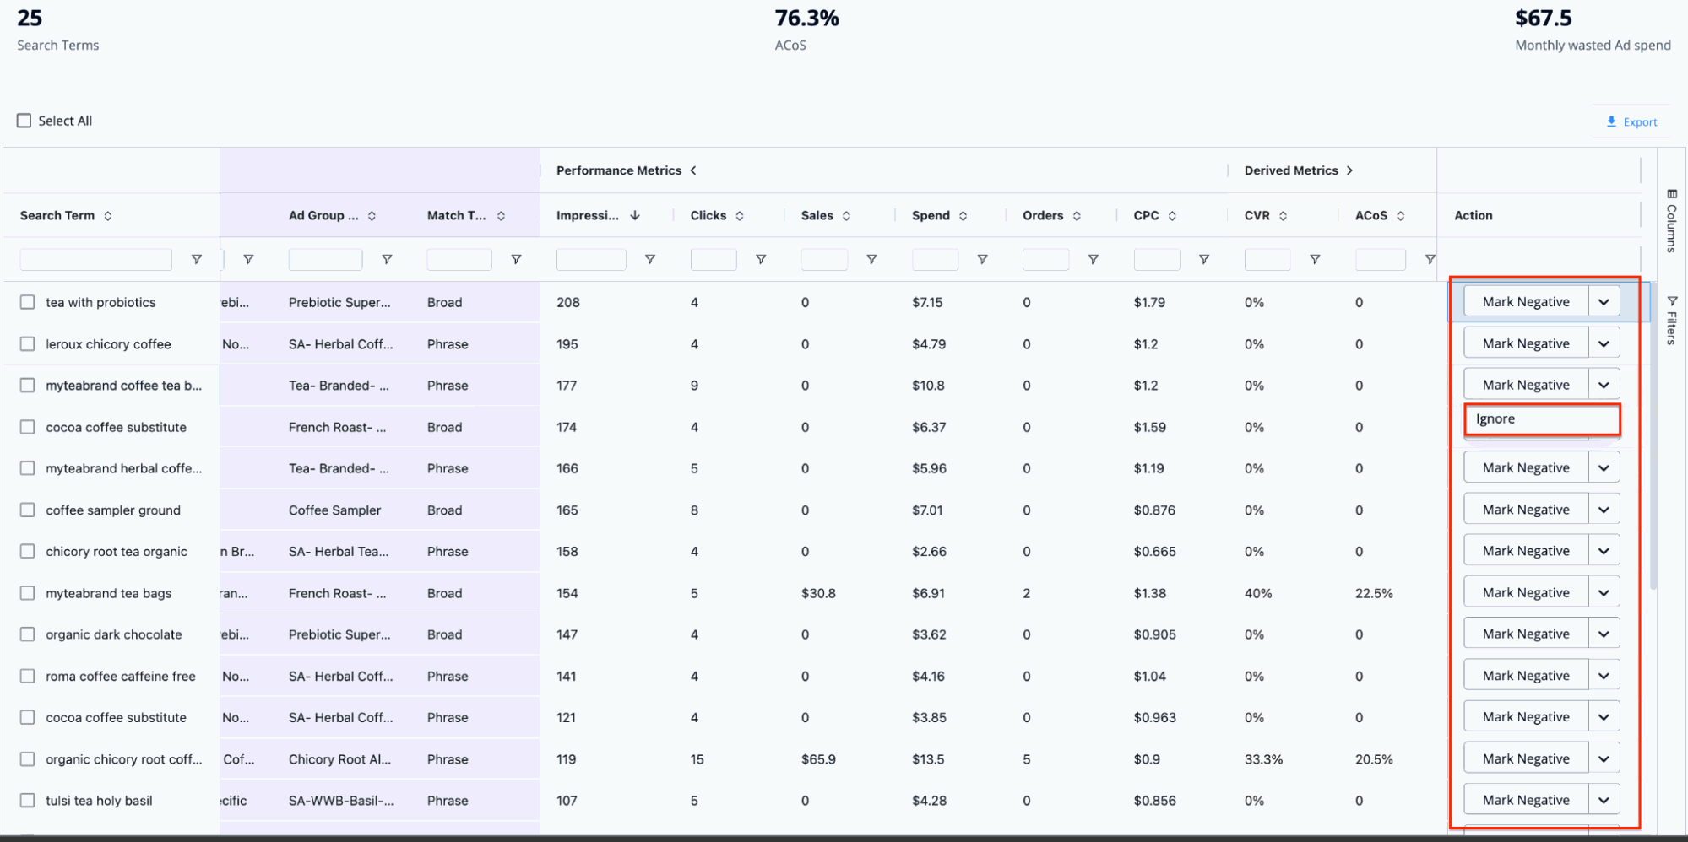Click the Search Term filter input

click(x=96, y=260)
